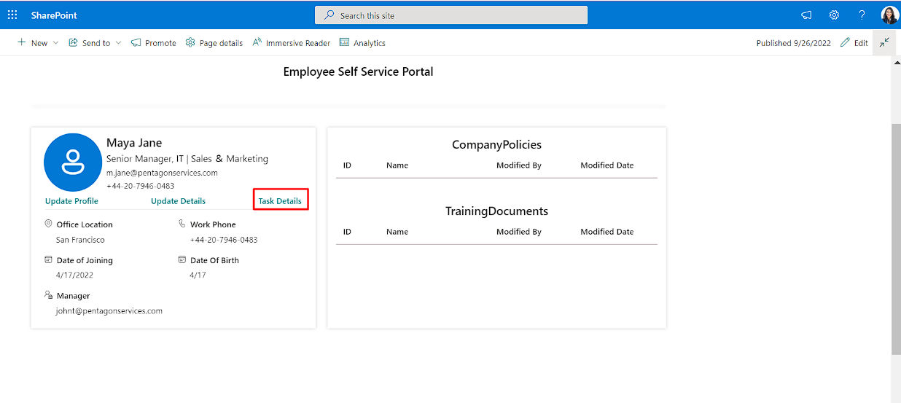Click the help question mark icon

tap(862, 15)
